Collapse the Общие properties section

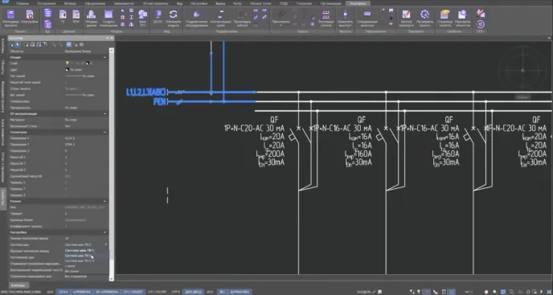tap(105, 57)
